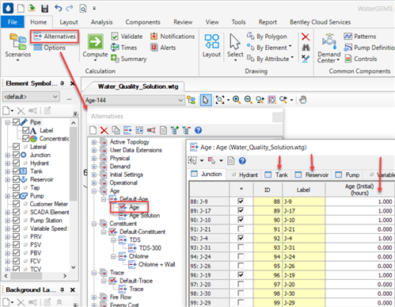
Task: Click the Zoom Out magnifier icon
Action: tap(248, 100)
